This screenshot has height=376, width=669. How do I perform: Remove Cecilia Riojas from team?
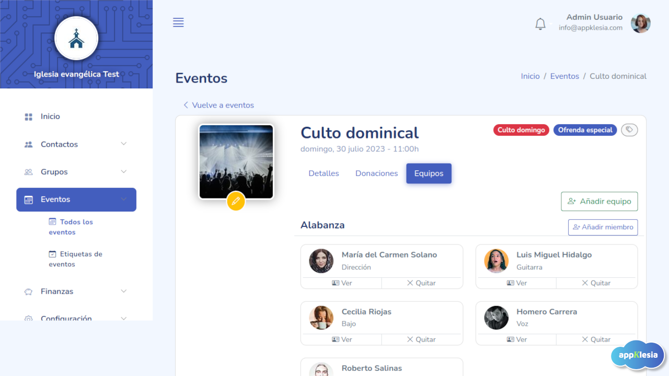422,339
